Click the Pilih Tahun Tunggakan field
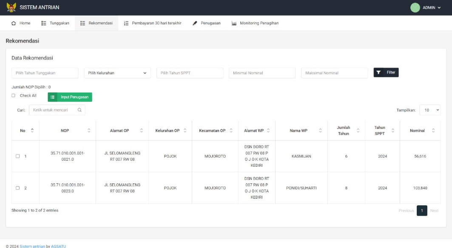This screenshot has height=248, width=452. 45,73
